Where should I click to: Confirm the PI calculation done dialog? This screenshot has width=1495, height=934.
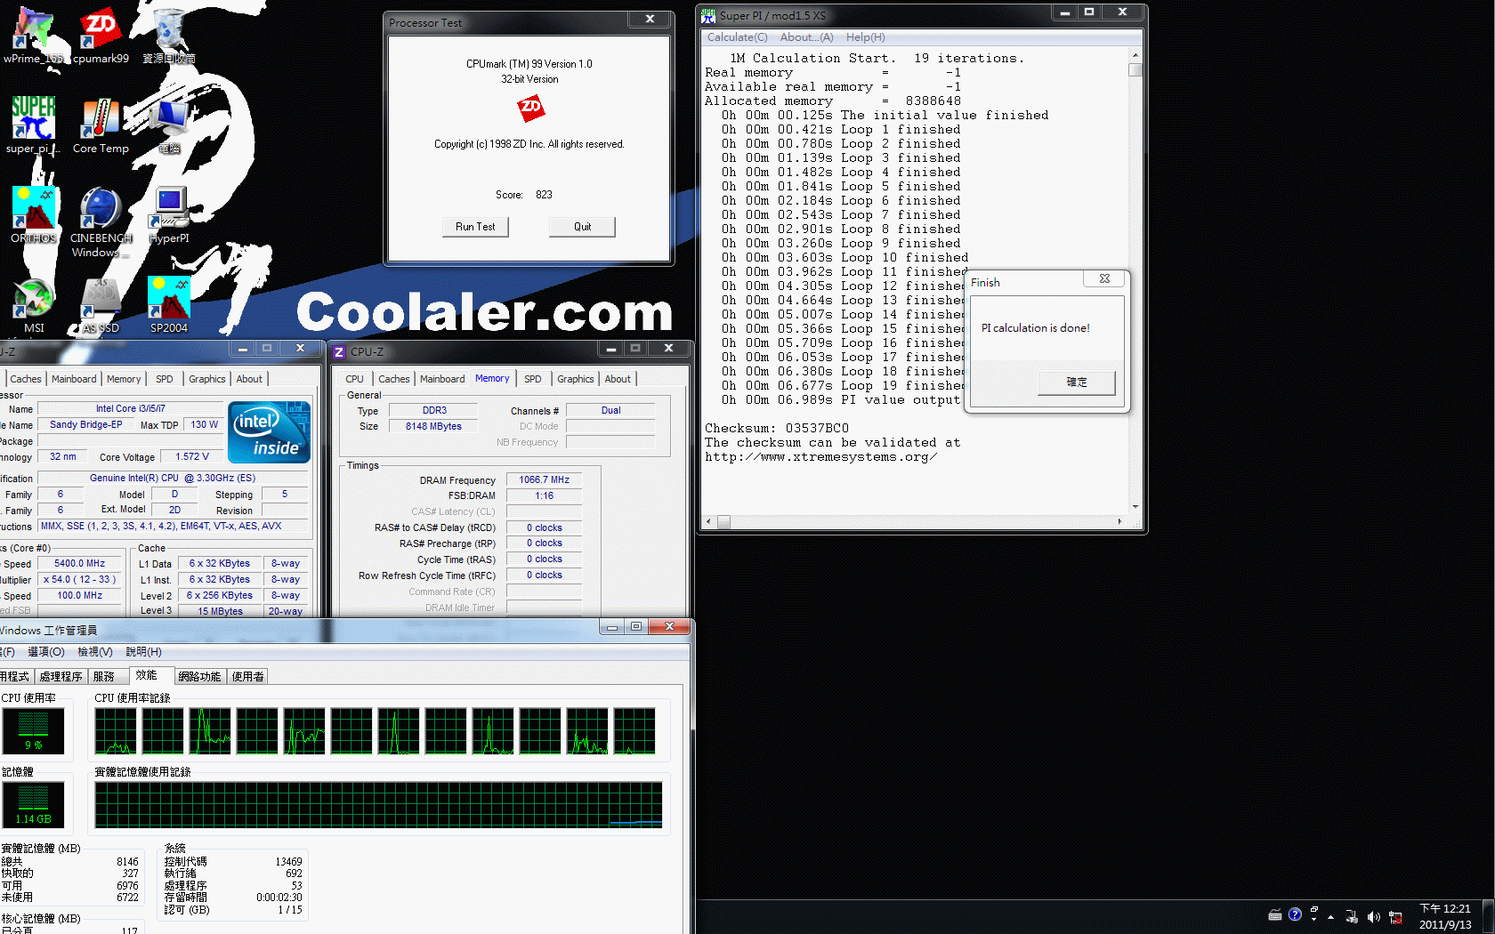coord(1076,382)
